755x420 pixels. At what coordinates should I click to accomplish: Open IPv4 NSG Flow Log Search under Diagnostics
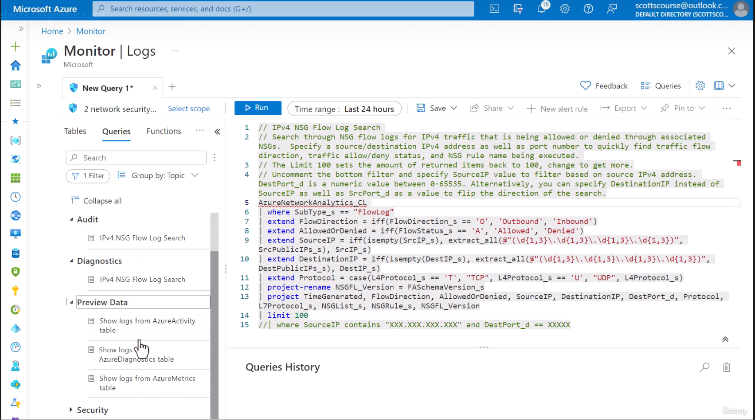coord(142,279)
